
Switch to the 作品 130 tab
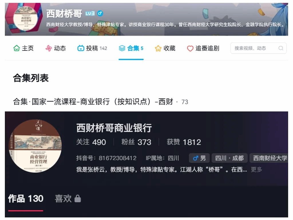click(x=25, y=199)
